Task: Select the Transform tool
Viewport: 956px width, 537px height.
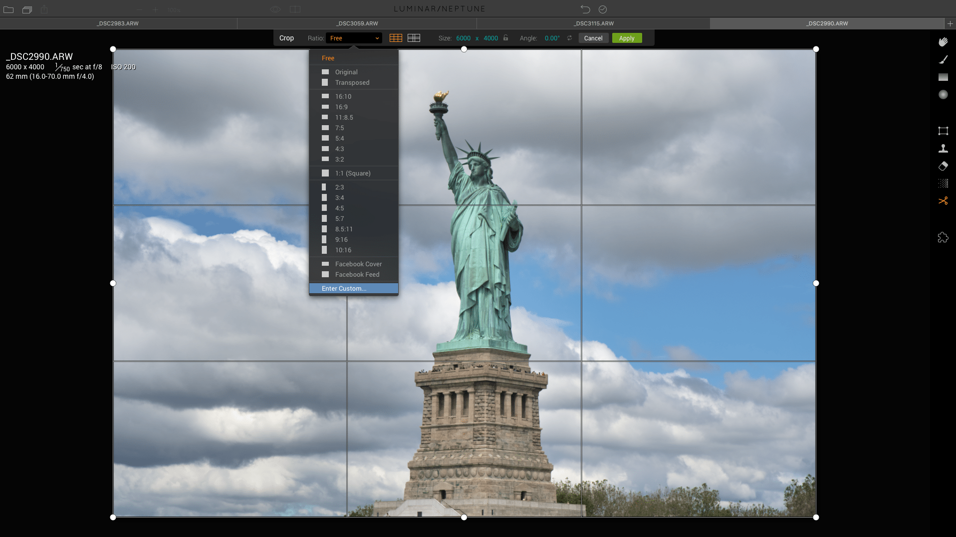Action: (x=943, y=131)
